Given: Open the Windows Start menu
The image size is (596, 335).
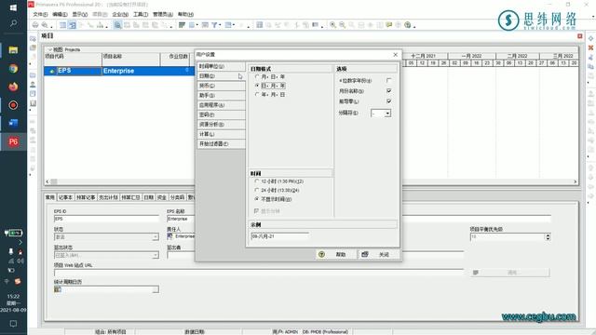Looking at the screenshot, I should pyautogui.click(x=13, y=7).
